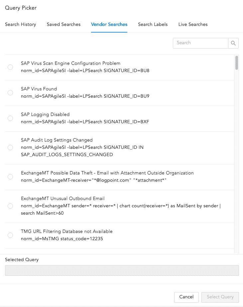The height and width of the screenshot is (307, 243).
Task: Click the Select Query button
Action: pyautogui.click(x=220, y=297)
